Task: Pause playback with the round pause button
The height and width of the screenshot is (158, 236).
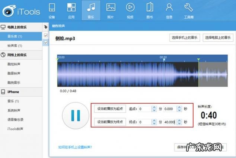Action: (x=75, y=115)
